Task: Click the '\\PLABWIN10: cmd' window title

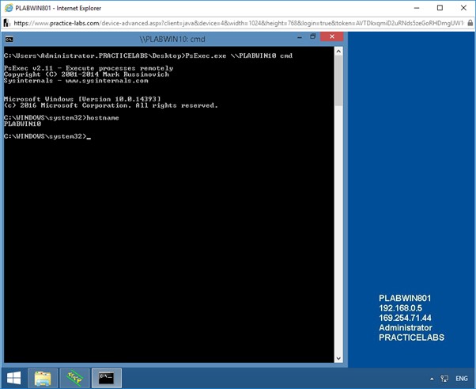Action: coord(172,40)
